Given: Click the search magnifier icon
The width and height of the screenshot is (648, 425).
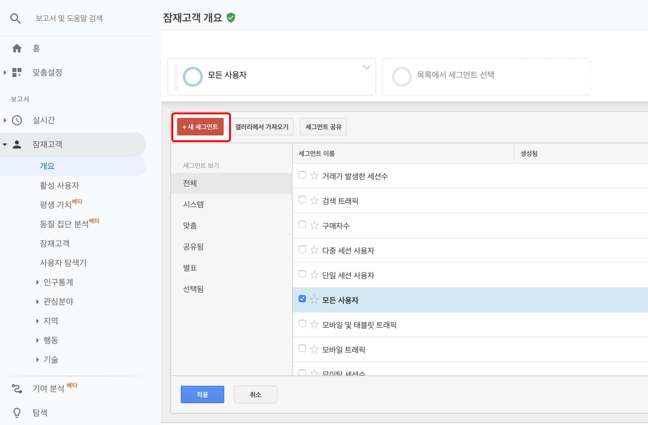Looking at the screenshot, I should [x=15, y=18].
